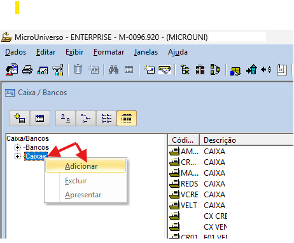Click the notebook ledger toolbar icon
The width and height of the screenshot is (294, 243).
tap(282, 70)
